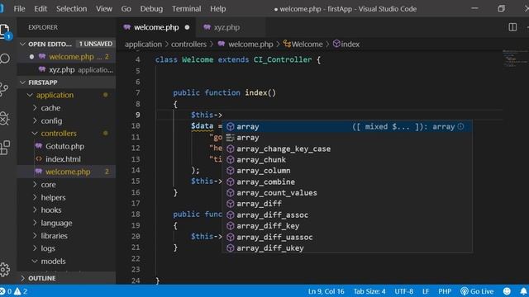
Task: Collapse the FIRSTAPP folder section
Action: tap(66, 82)
